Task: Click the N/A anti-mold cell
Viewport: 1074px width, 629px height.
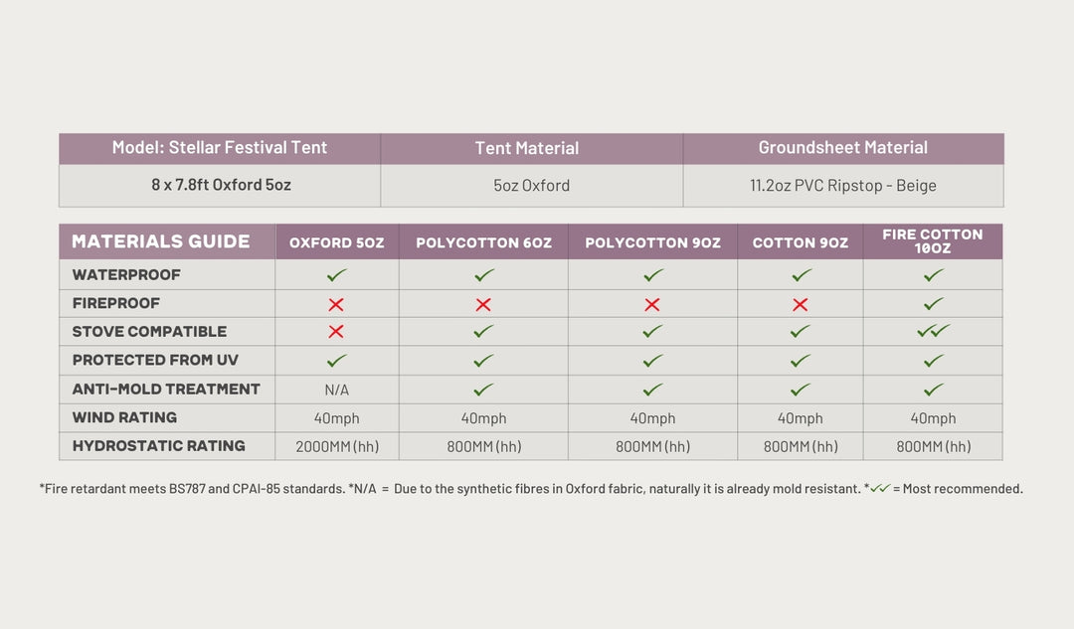Action: [x=336, y=390]
